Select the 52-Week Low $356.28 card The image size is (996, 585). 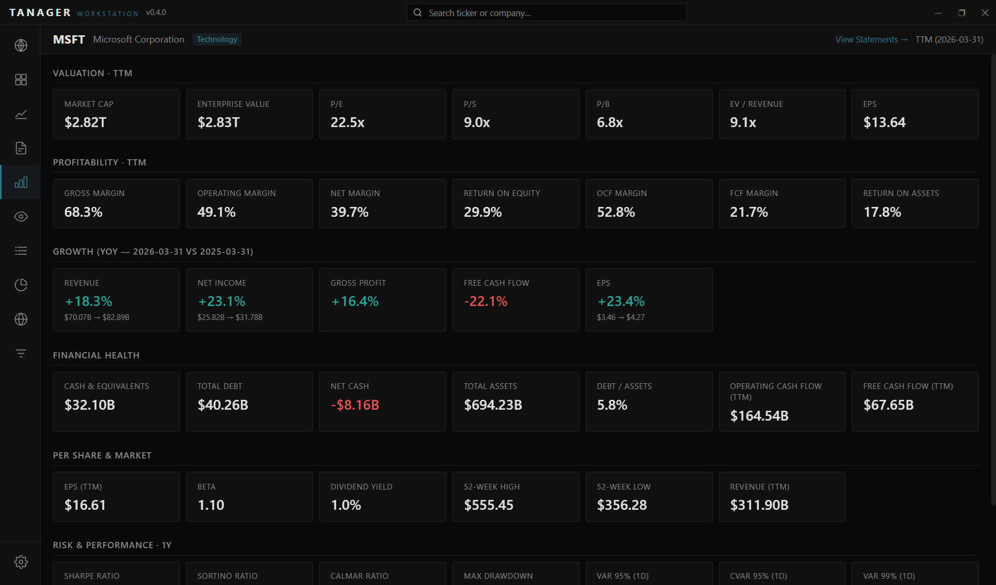click(x=649, y=497)
